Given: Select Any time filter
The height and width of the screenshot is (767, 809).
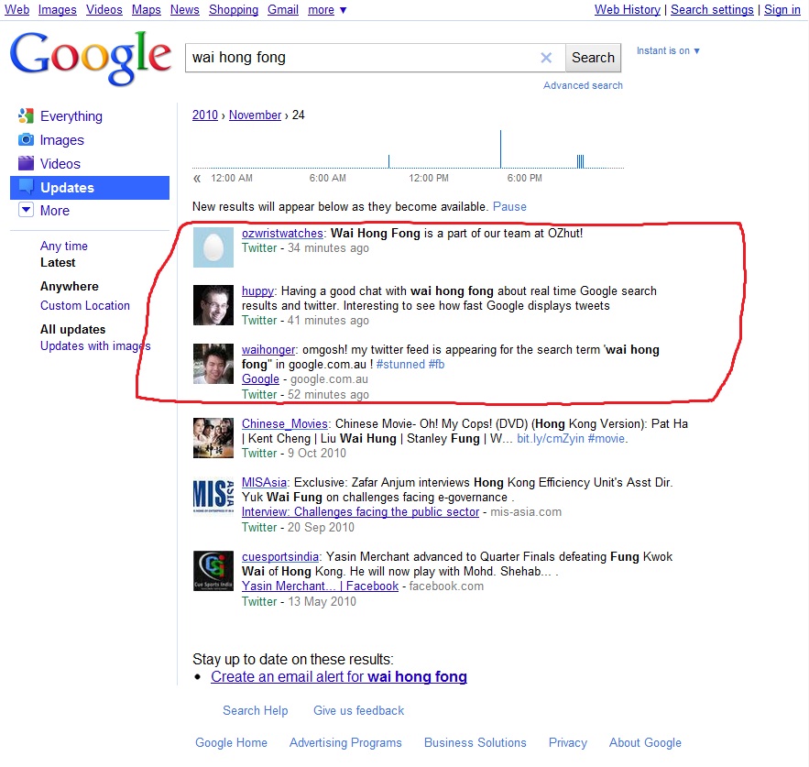Looking at the screenshot, I should (x=64, y=247).
